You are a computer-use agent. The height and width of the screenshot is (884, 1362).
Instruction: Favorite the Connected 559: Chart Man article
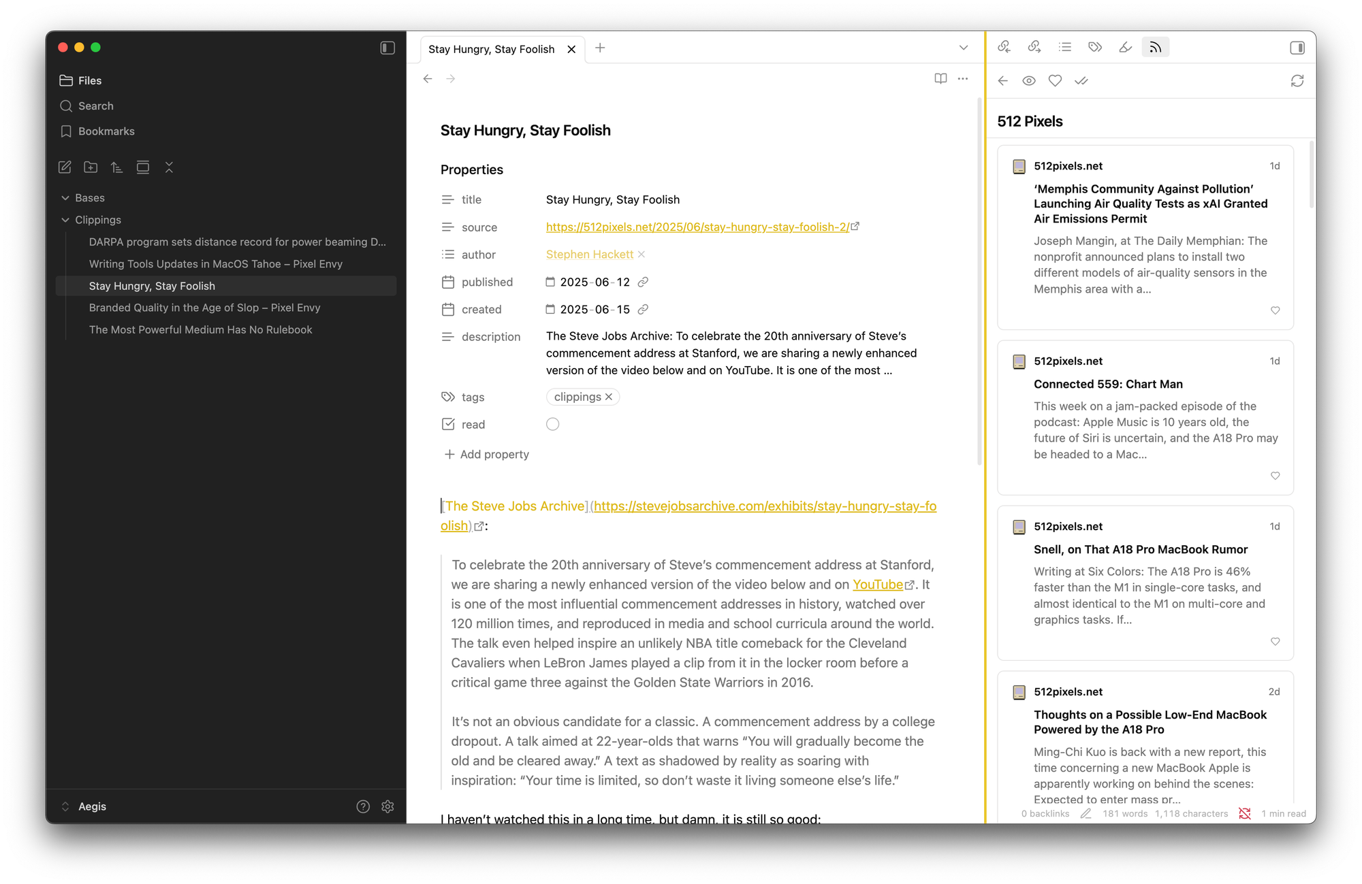(x=1276, y=476)
